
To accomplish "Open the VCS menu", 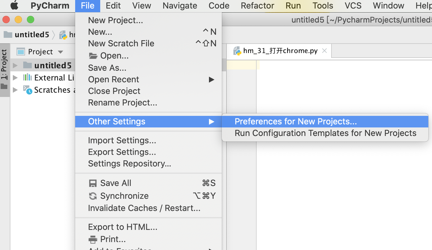I will [x=353, y=5].
